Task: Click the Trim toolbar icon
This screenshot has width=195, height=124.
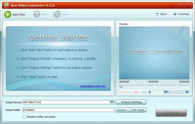Action: tap(57, 14)
